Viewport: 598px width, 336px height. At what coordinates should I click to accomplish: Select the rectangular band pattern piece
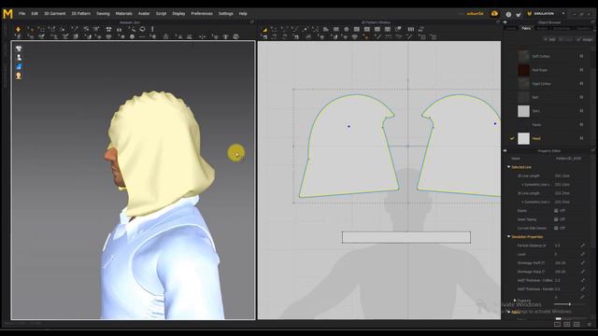pos(406,237)
